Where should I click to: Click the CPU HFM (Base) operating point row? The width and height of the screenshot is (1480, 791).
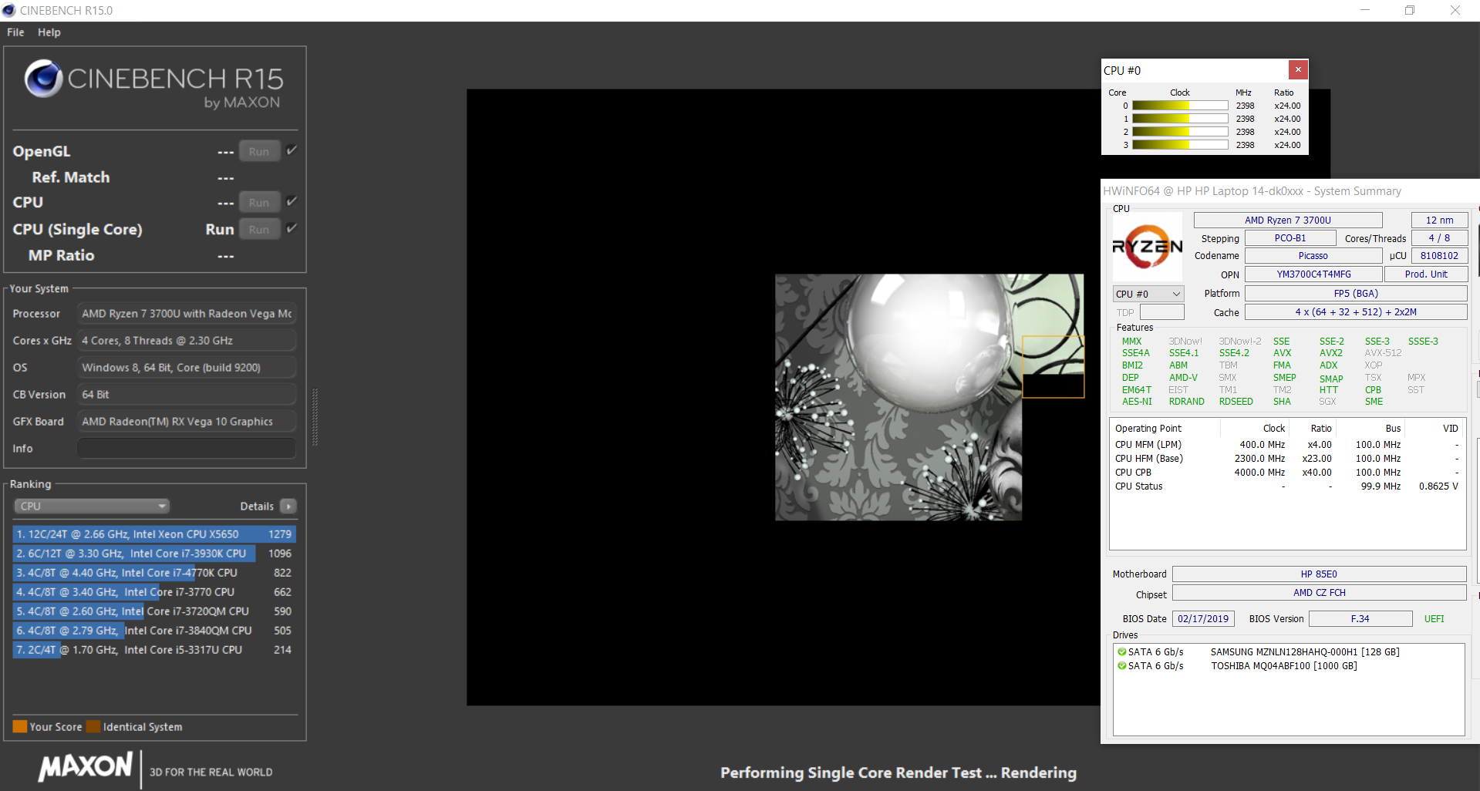1286,459
